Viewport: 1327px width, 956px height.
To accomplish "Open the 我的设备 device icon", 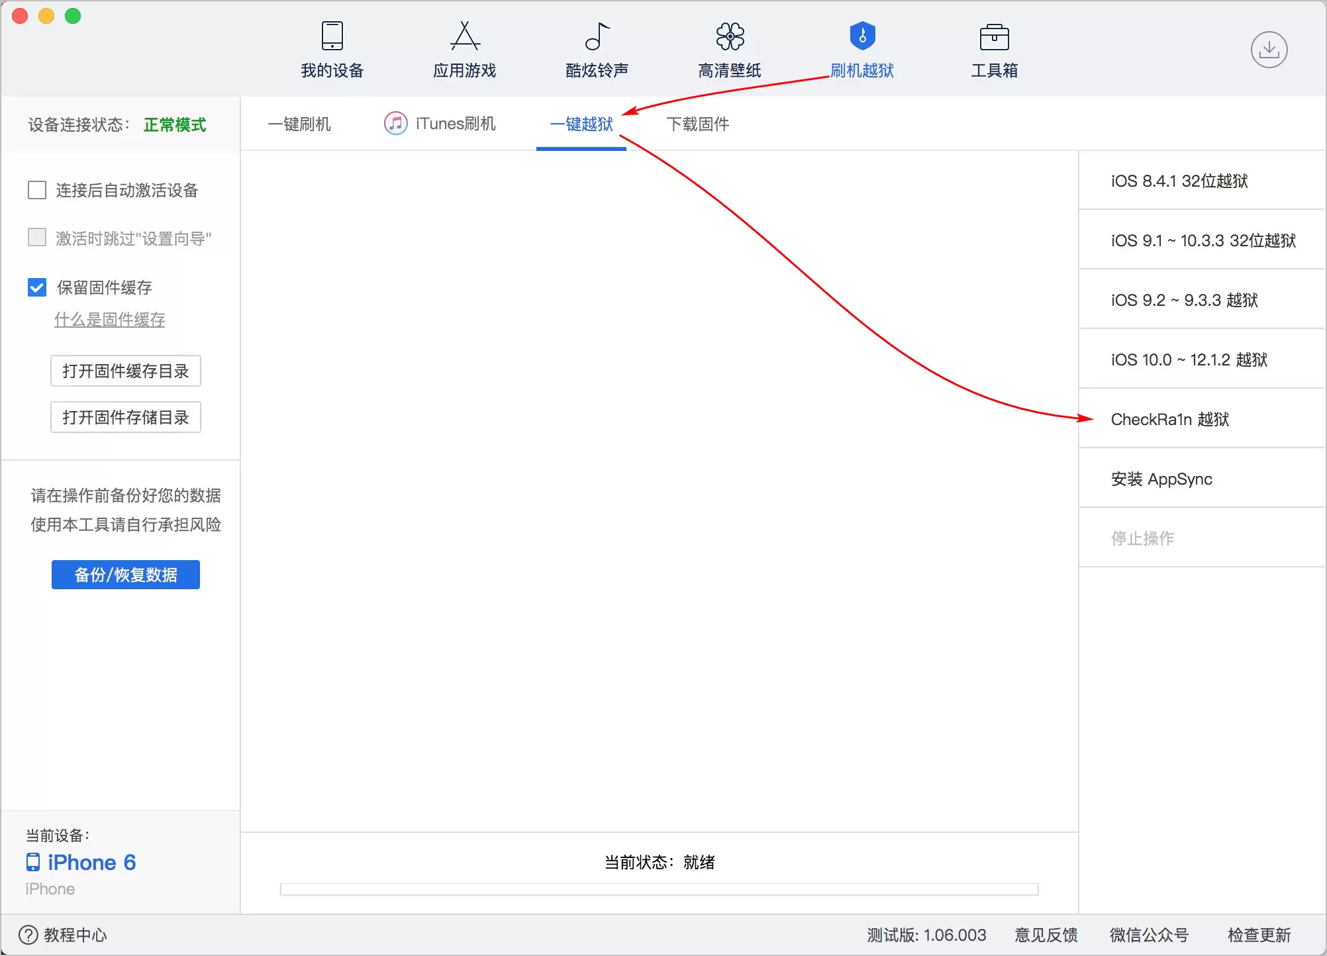I will point(332,36).
